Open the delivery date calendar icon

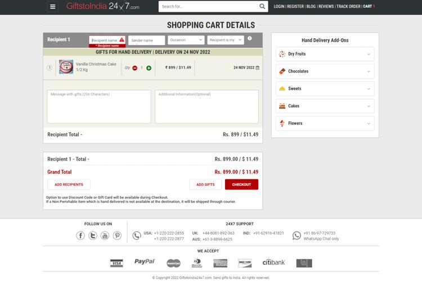point(257,68)
